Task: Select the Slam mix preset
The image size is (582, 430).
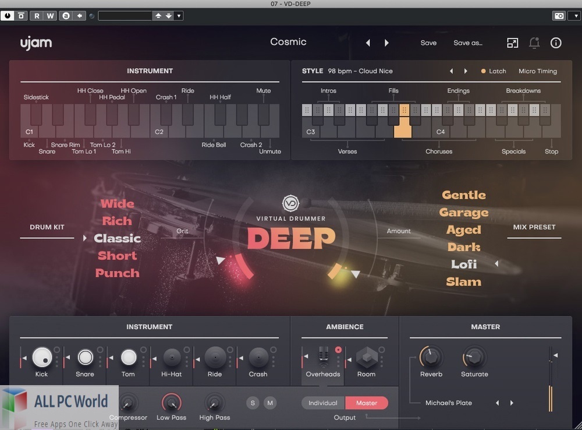Action: point(464,281)
